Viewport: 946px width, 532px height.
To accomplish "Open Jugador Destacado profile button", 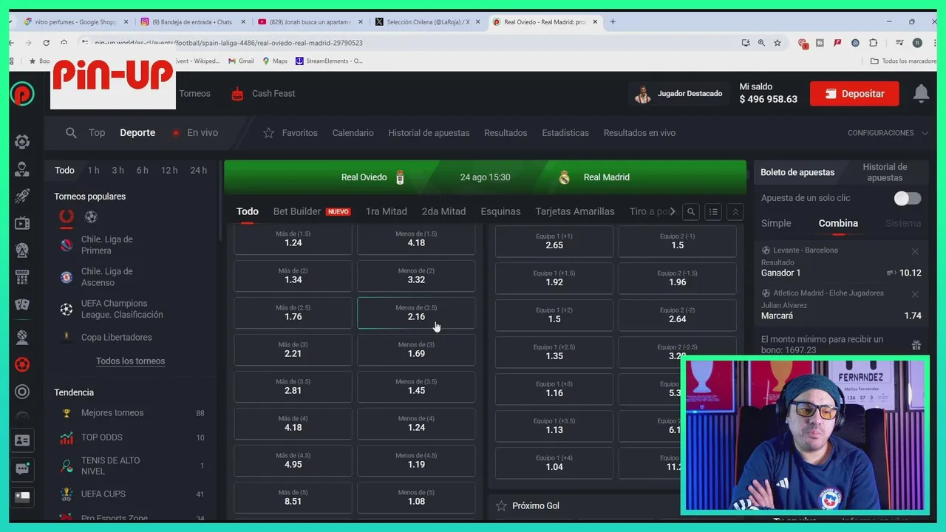I will (x=679, y=94).
